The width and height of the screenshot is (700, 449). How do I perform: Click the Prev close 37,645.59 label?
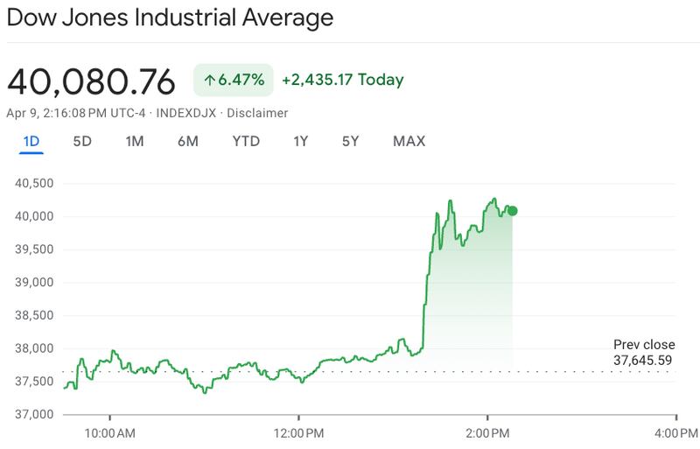tap(643, 352)
